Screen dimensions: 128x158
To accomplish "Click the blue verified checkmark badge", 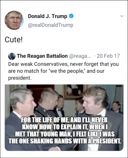I will pyautogui.click(x=71, y=16).
